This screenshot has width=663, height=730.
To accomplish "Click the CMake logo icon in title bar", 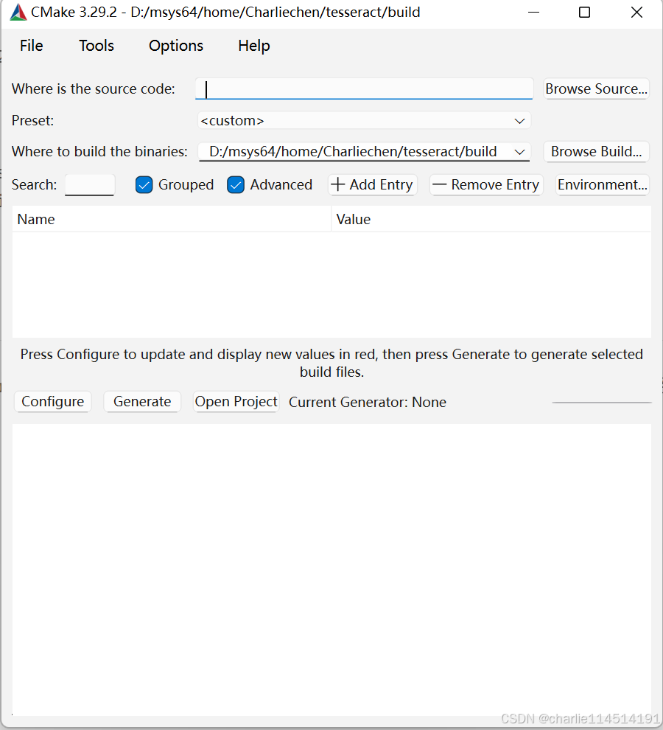I will [18, 12].
